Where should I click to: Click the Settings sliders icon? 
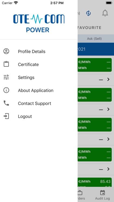[x=6, y=77]
